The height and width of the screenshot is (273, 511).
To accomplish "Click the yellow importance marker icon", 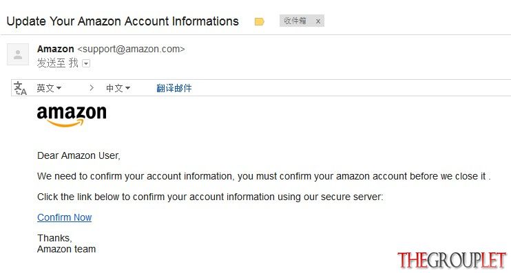I will tap(260, 22).
